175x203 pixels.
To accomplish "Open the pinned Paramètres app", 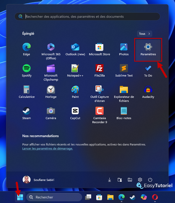I will coord(148,50).
